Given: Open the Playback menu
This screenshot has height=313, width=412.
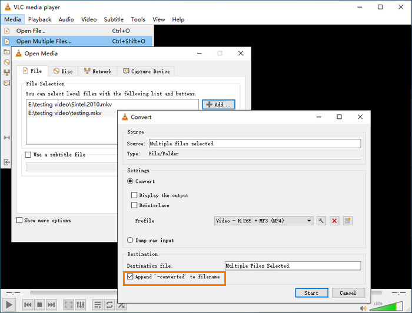Looking at the screenshot, I should tap(39, 19).
